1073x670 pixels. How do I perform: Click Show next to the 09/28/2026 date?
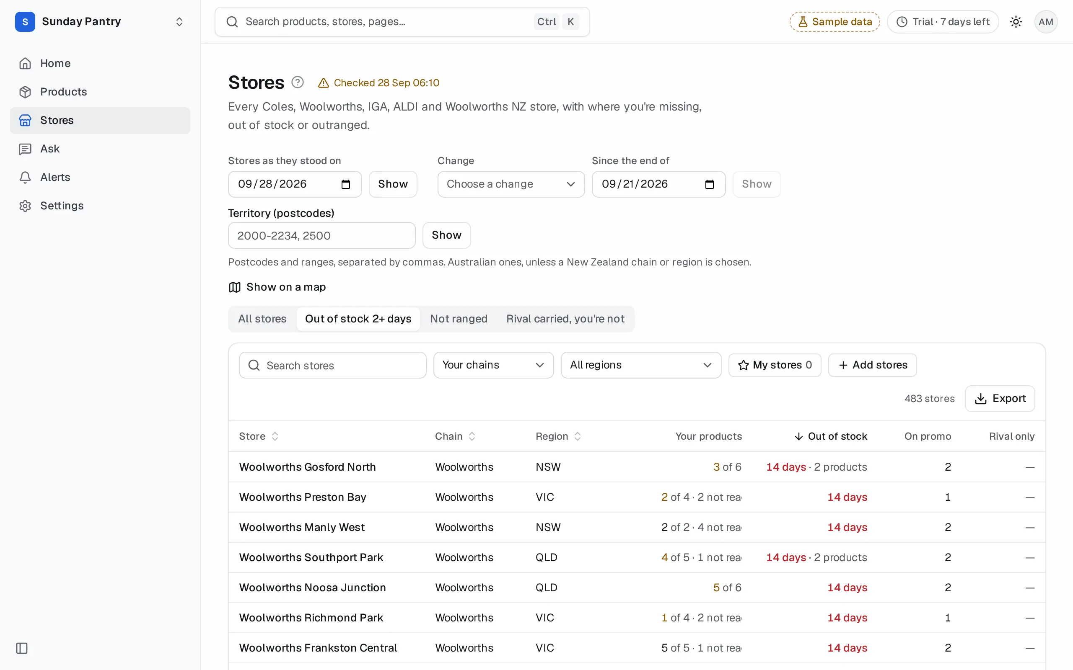(393, 184)
